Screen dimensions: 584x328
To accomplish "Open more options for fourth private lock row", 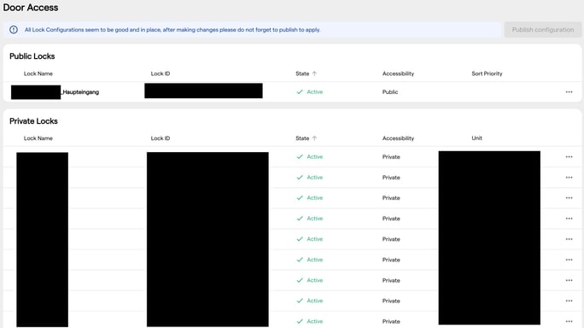I will tap(569, 219).
